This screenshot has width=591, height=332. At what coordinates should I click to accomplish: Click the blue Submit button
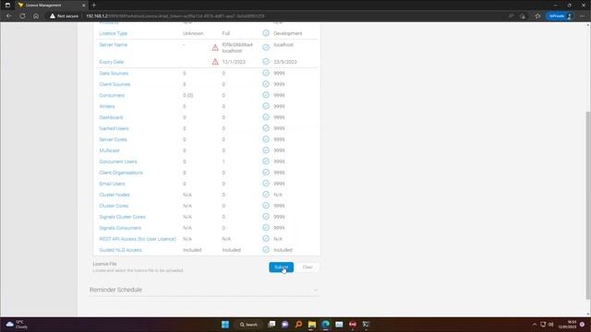(281, 267)
